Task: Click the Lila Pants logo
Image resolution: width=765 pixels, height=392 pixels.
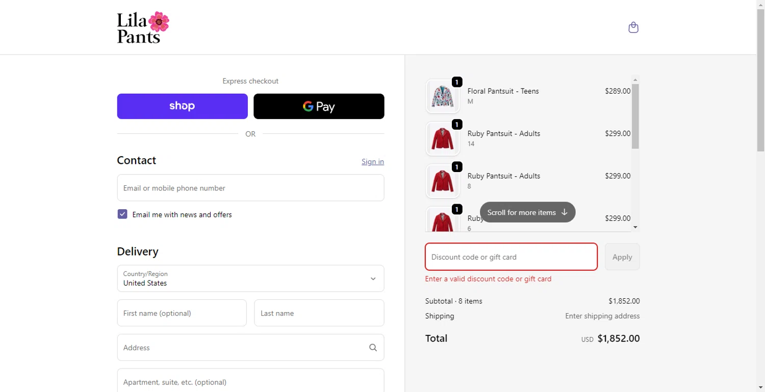Action: [x=143, y=27]
